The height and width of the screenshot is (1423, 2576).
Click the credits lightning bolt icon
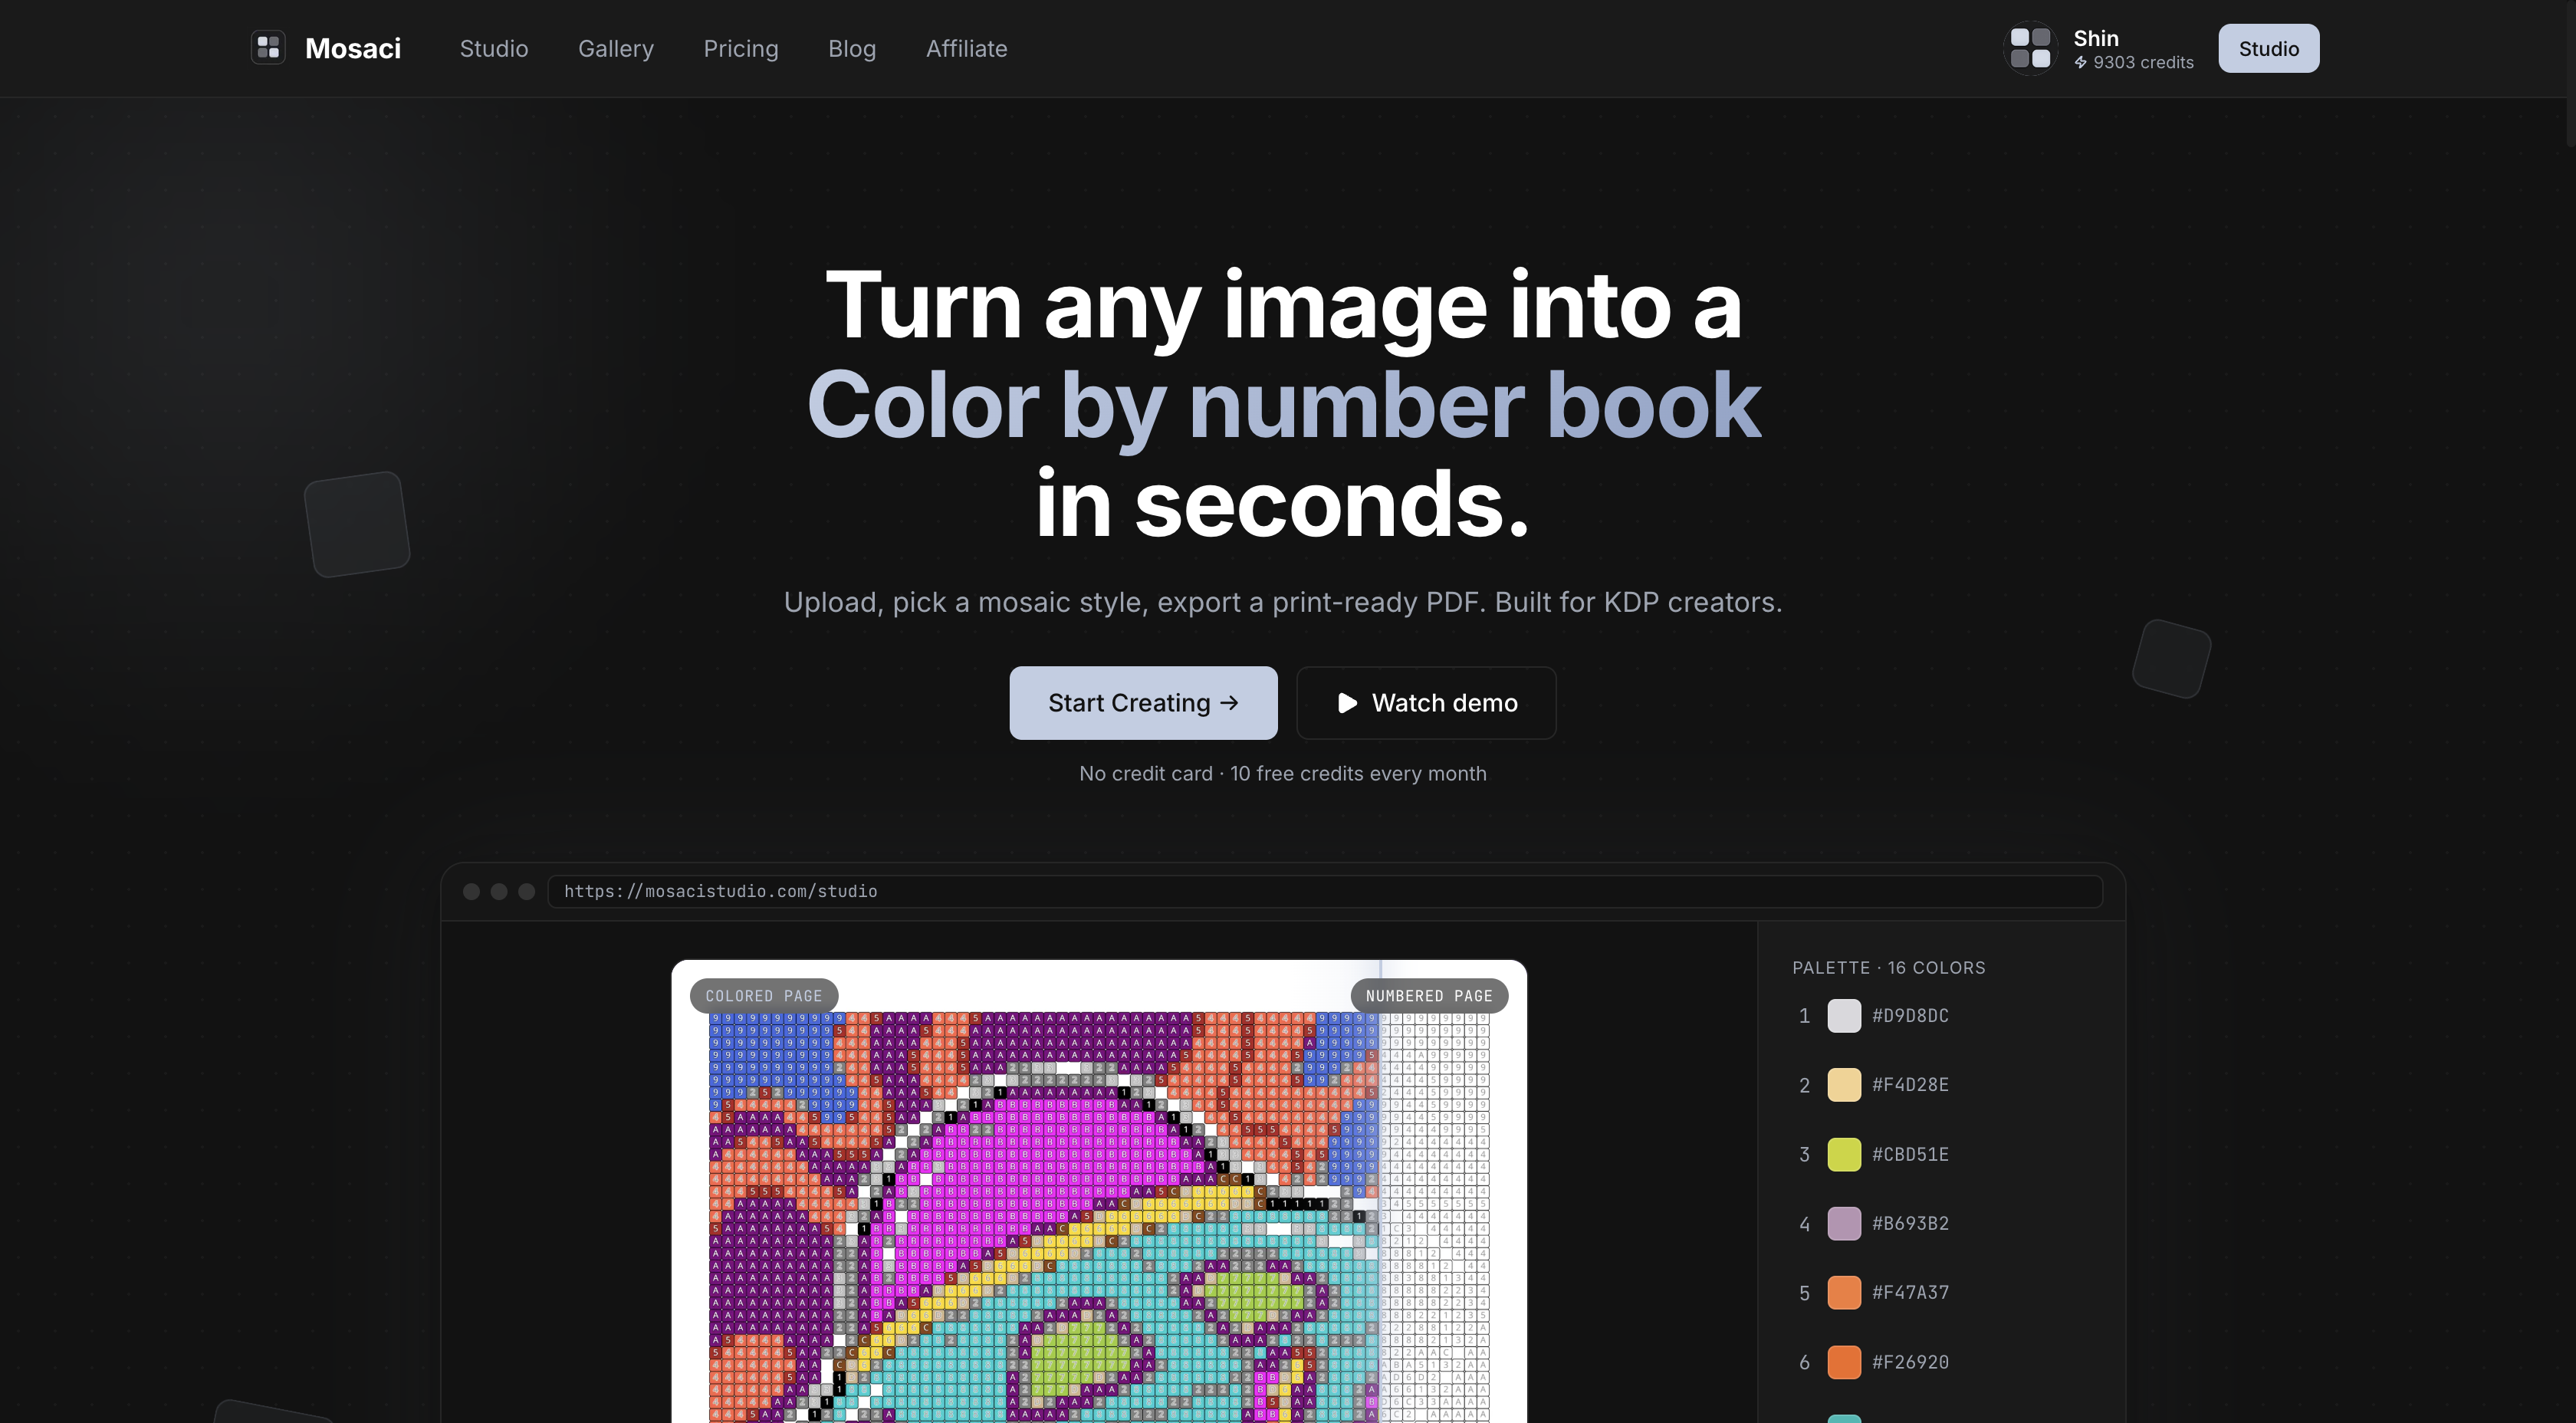point(2081,62)
